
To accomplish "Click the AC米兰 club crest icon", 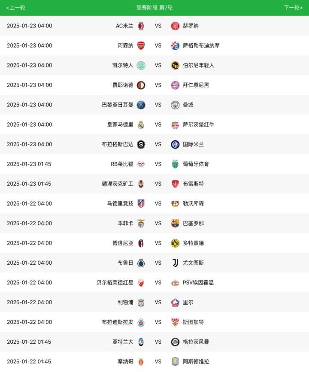I will point(141,26).
